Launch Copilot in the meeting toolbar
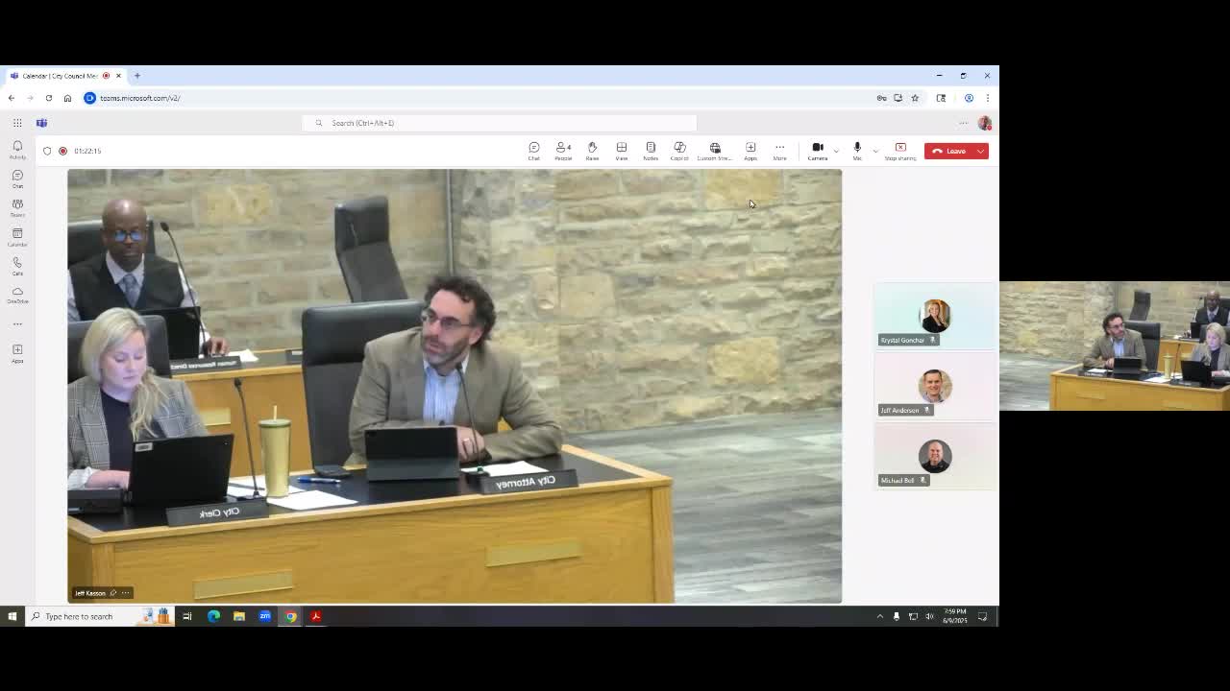This screenshot has width=1230, height=691. click(679, 150)
